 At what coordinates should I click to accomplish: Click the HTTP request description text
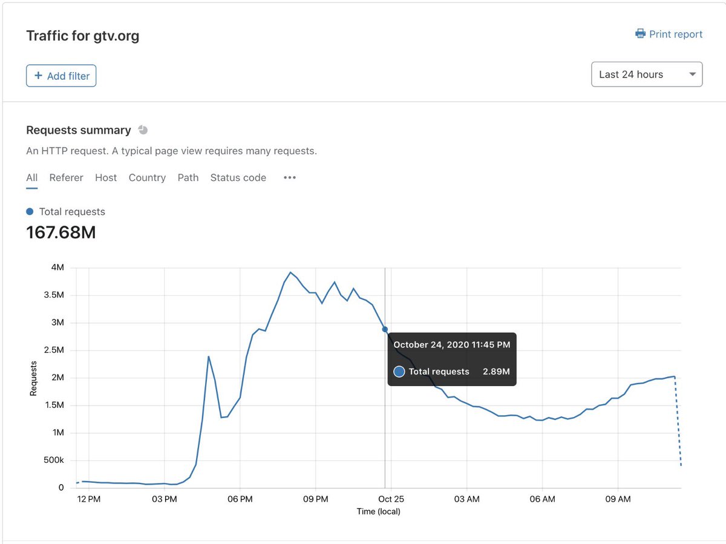[171, 151]
